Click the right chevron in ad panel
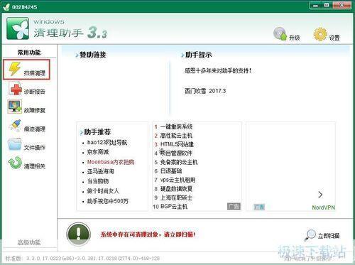 (320, 195)
